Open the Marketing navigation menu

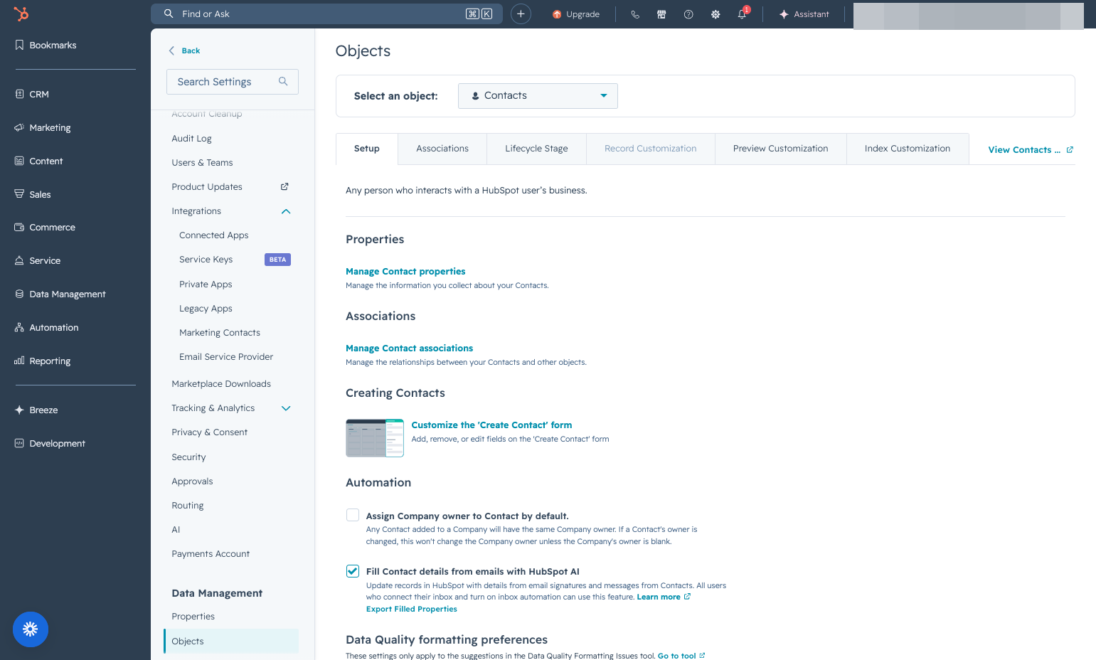43,127
